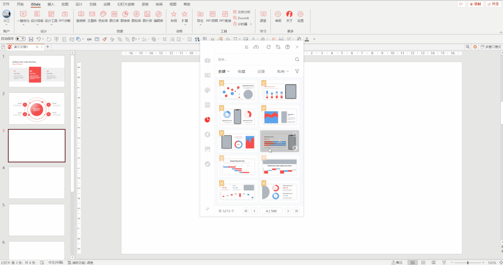Viewport: 503px width, 265px height.
Task: Go to next page of chart results
Action: pyautogui.click(x=288, y=211)
